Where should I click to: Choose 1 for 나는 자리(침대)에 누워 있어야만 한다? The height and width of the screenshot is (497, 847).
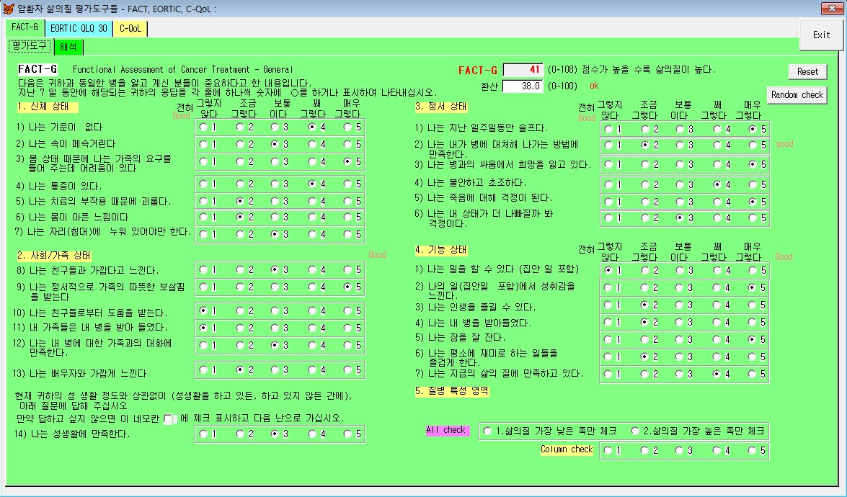[x=204, y=234]
